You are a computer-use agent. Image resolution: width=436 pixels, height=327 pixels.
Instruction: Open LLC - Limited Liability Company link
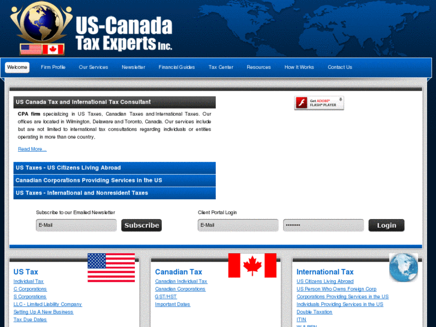(x=47, y=304)
